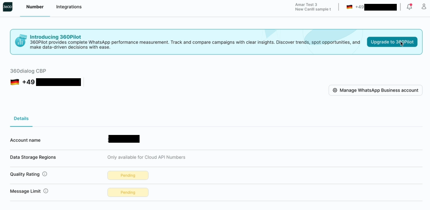Click the Message Limit Pending badge
Screen dimensions: 430x210
click(x=128, y=192)
